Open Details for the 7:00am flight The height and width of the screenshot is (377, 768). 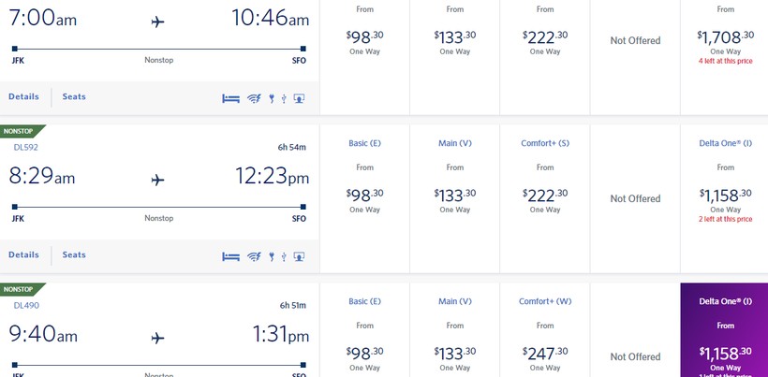[x=24, y=96]
